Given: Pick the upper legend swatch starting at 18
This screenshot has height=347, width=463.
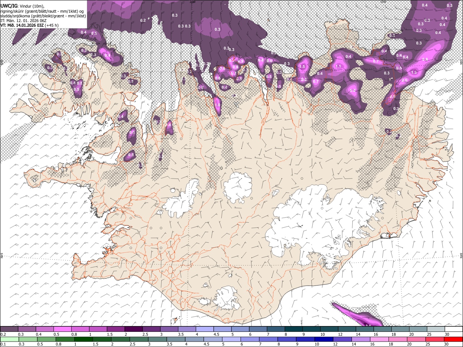Looking at the screenshot, I should 400,329.
